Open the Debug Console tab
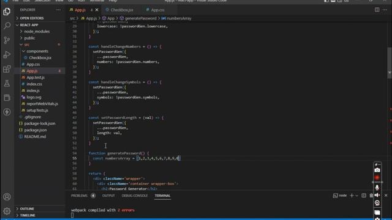392x220 pixels. 135,196
